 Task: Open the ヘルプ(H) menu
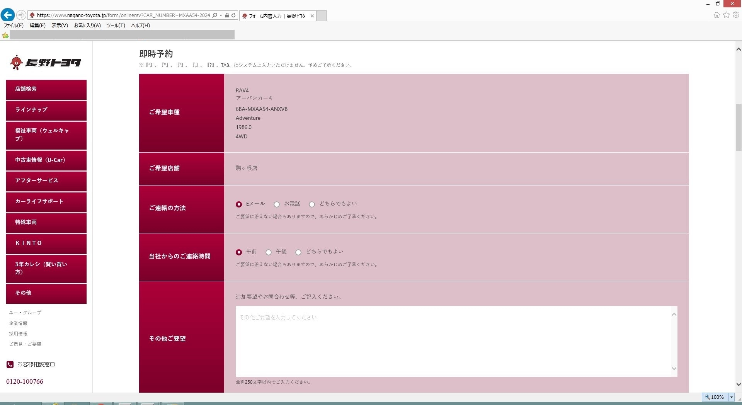[x=140, y=26]
